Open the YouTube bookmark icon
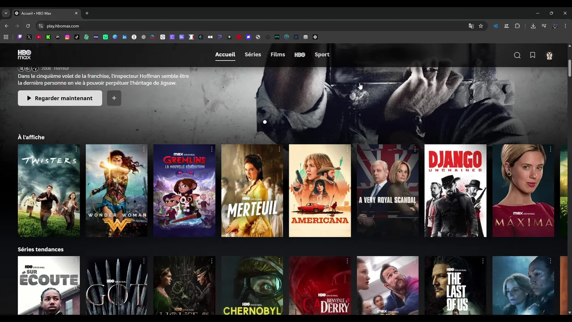 pos(39,37)
